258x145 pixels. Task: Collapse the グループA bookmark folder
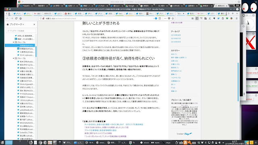coord(13,42)
